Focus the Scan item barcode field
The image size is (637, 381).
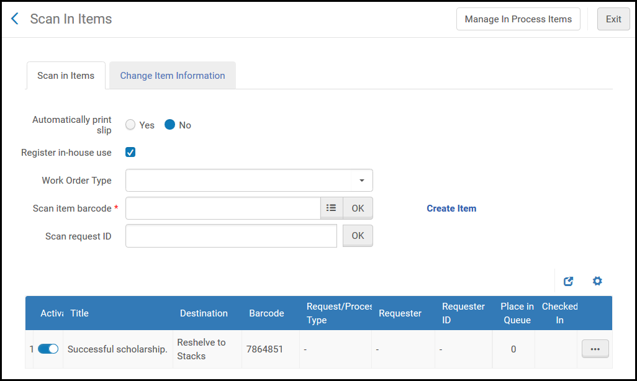tap(223, 208)
